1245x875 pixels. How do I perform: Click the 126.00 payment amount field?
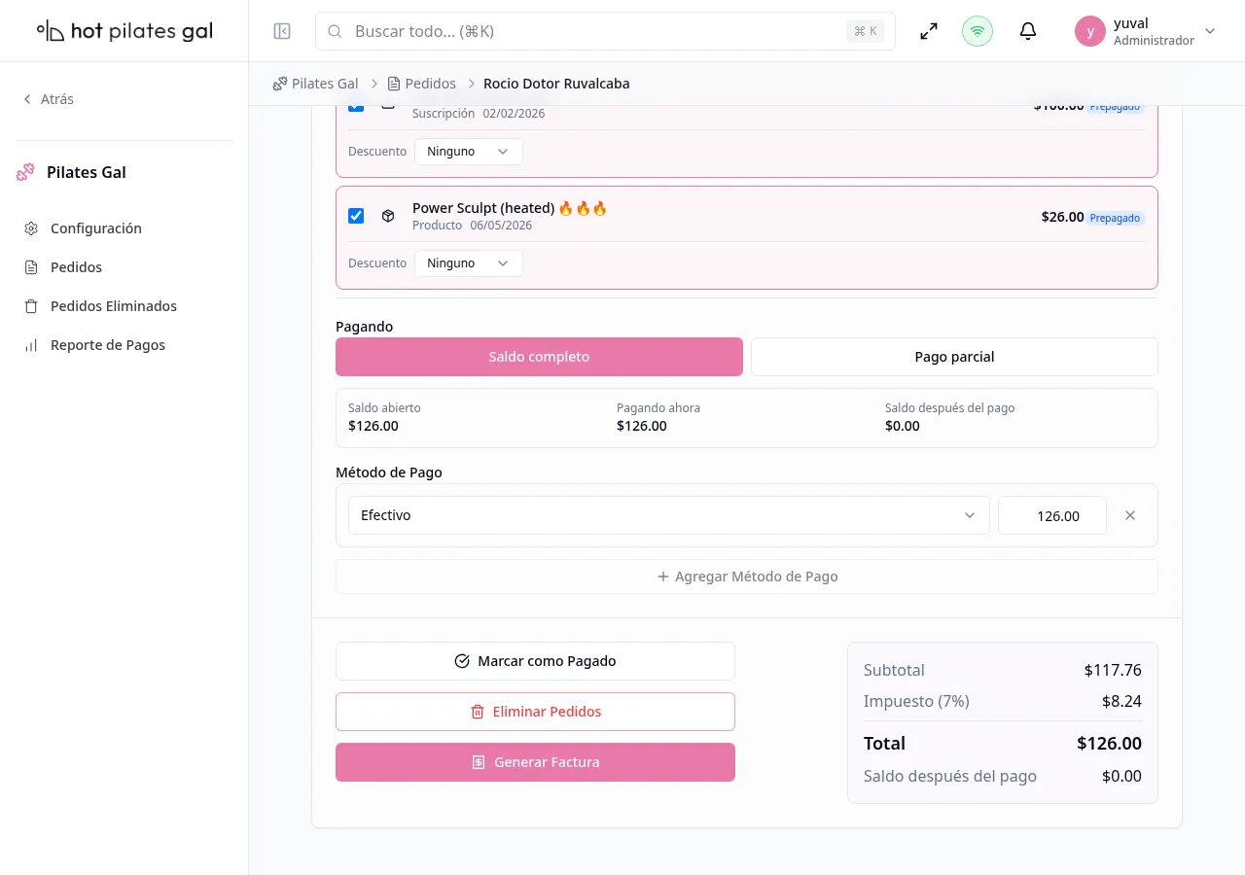tap(1052, 515)
